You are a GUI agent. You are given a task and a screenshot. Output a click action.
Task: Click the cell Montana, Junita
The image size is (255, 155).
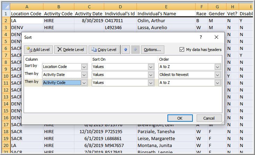point(166,145)
